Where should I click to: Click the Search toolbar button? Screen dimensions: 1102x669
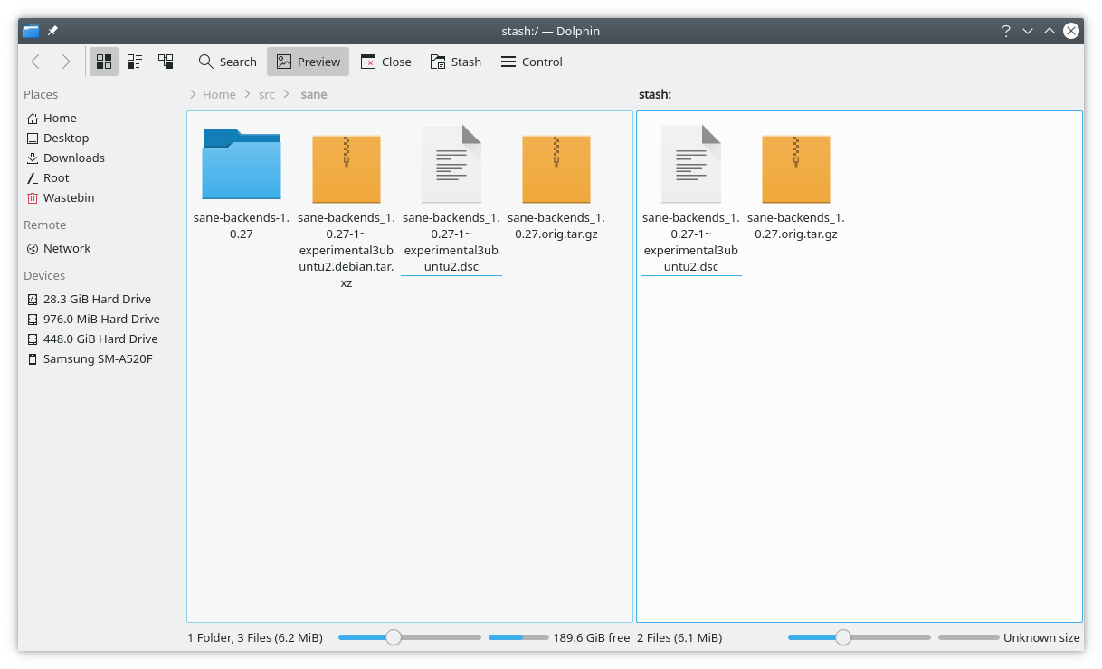pos(228,62)
